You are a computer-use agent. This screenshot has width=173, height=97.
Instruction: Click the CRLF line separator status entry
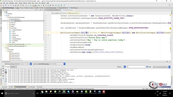click(147, 89)
